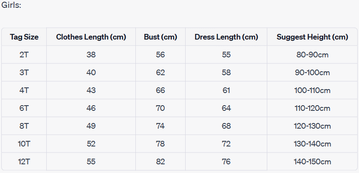Click the 3T size row label
Screen dimensions: 359x173
[24, 73]
